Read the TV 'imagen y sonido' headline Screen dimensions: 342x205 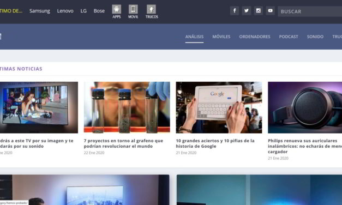(x=37, y=143)
